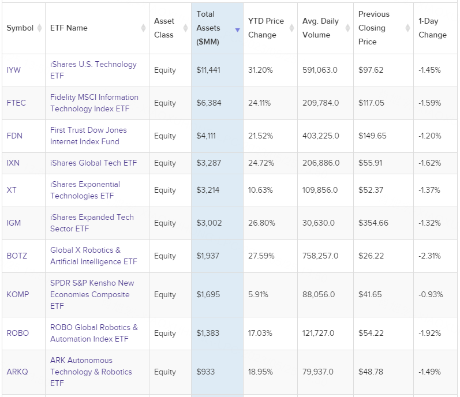Image resolution: width=460 pixels, height=397 pixels.
Task: Open the IYW symbol link
Action: point(13,70)
